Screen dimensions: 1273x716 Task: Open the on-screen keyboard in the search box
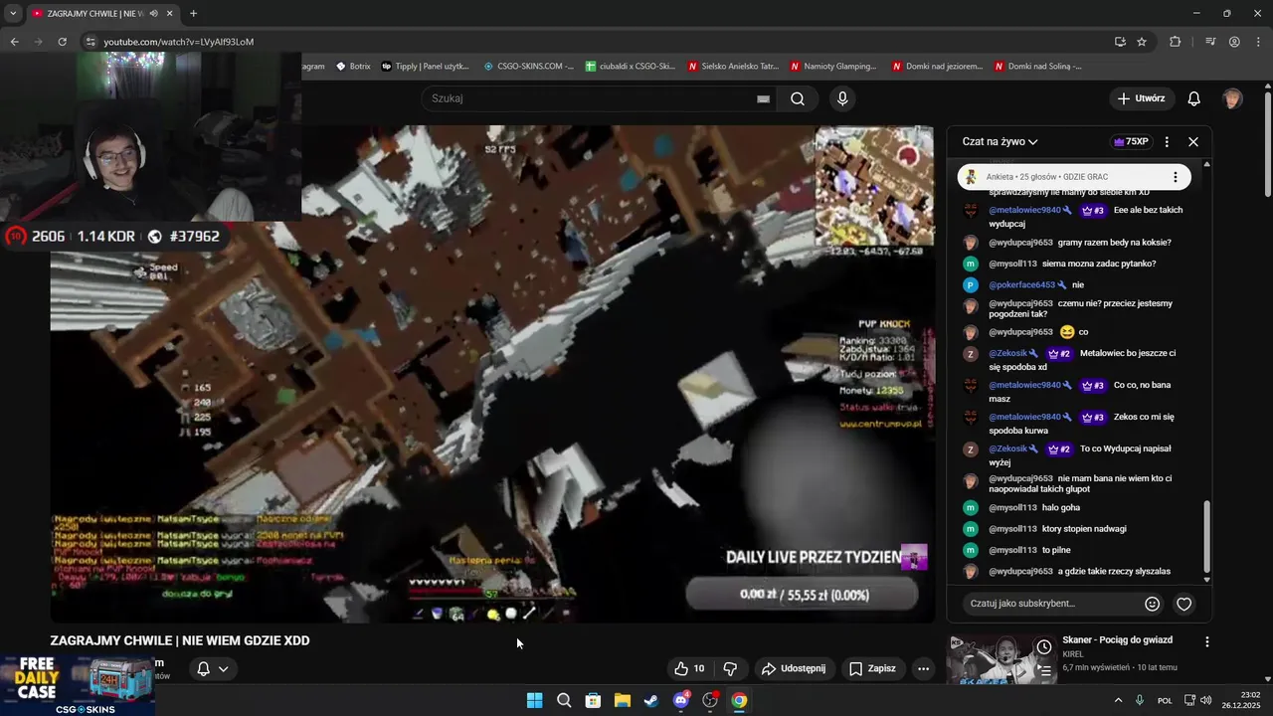coord(763,98)
